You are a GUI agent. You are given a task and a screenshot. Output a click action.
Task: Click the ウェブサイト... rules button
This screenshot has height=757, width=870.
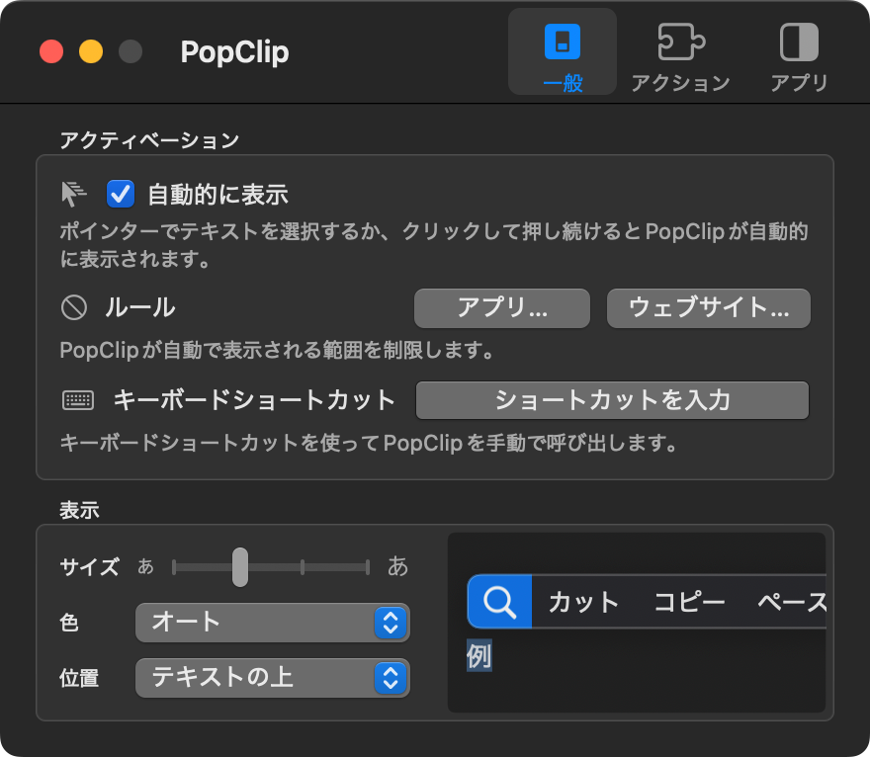[x=708, y=308]
